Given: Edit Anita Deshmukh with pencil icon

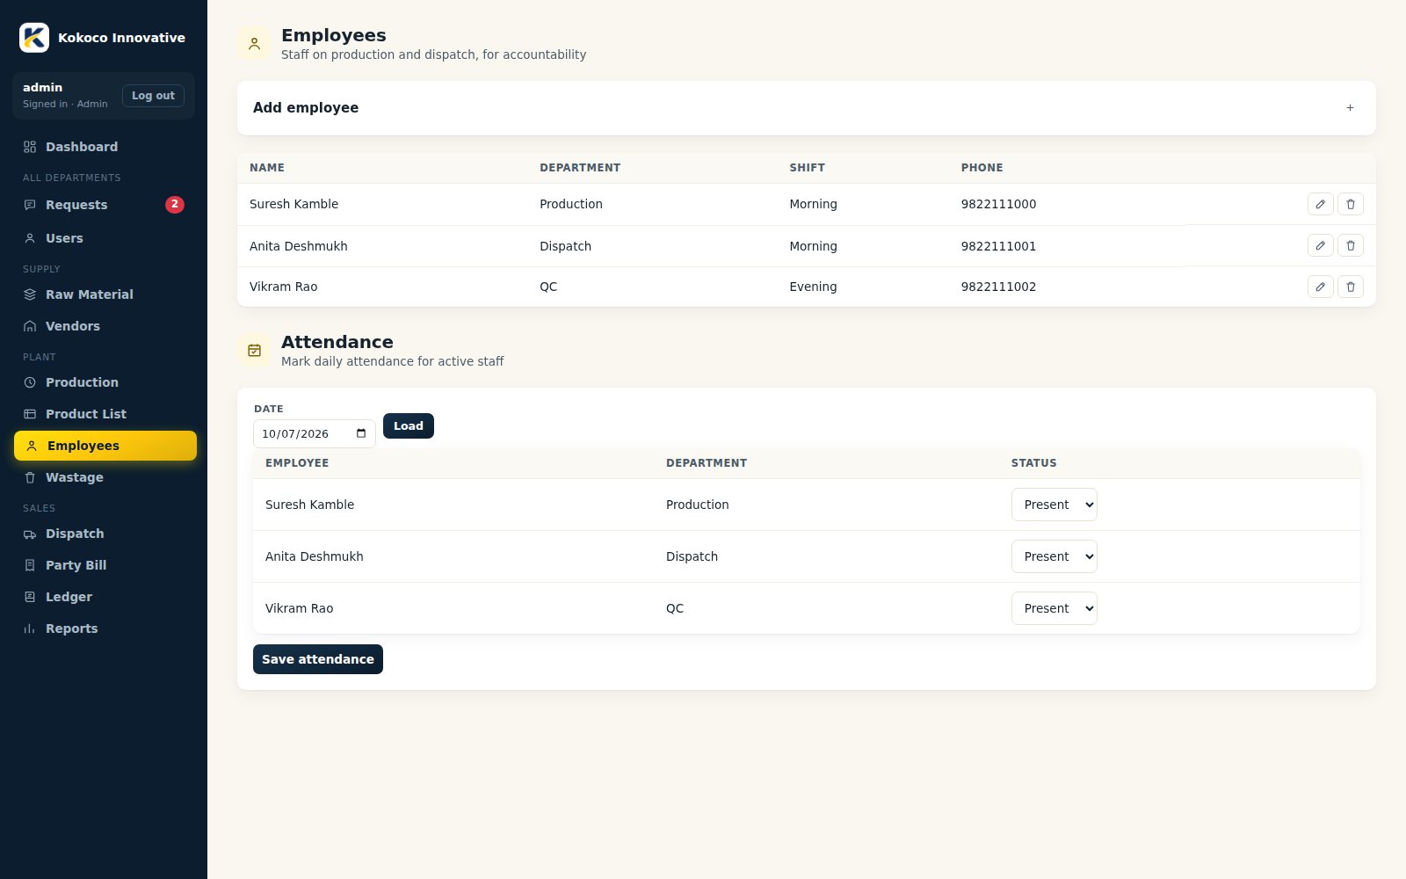Looking at the screenshot, I should click(x=1320, y=245).
